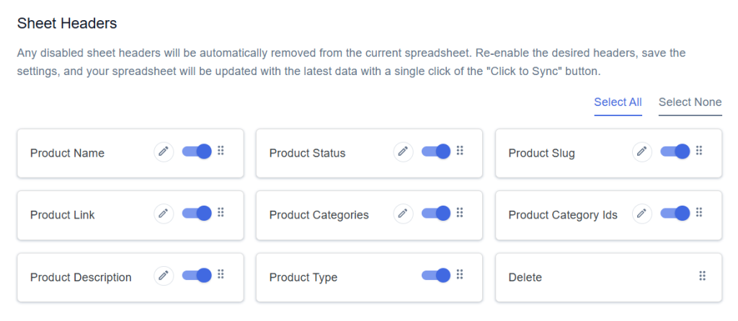Disable the Product Category Ids switch

click(x=675, y=213)
